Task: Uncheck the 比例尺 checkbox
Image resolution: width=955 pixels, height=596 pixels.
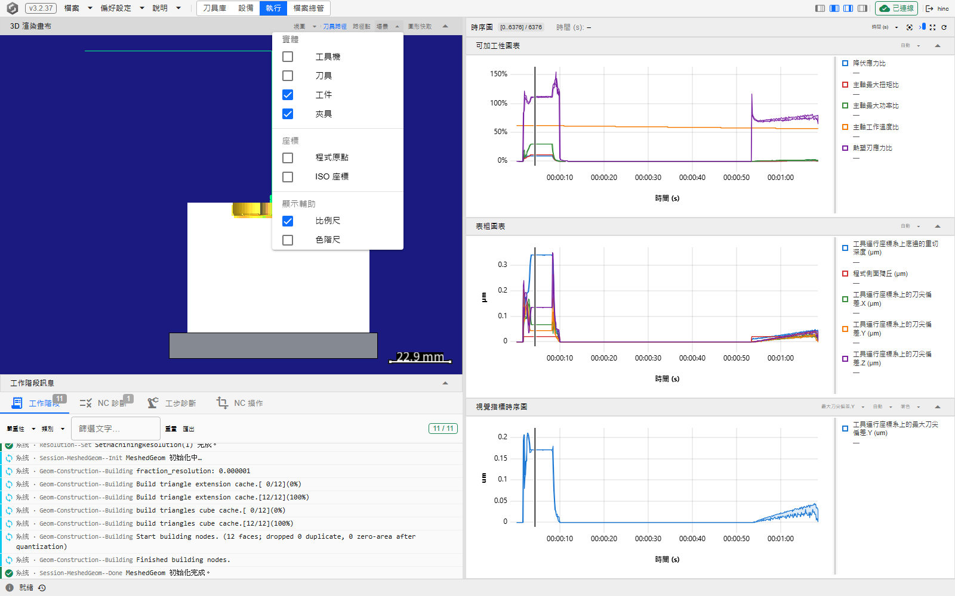Action: pyautogui.click(x=288, y=221)
